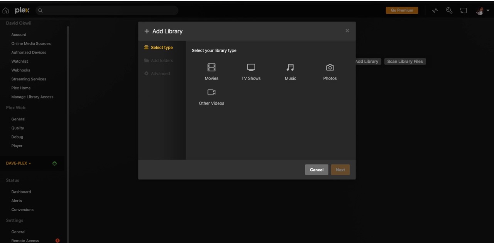The height and width of the screenshot is (243, 494).
Task: Open Manage Library Access
Action: 32,97
